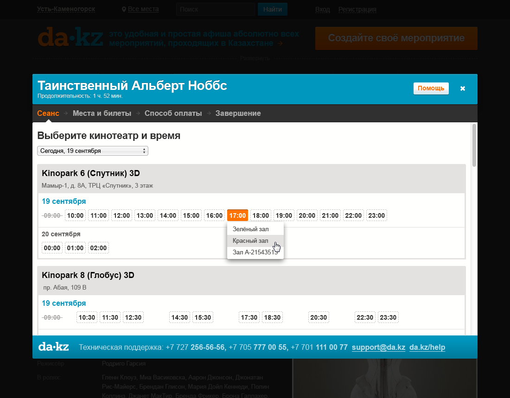The image size is (510, 398).
Task: Click the 19 сентября date under Kinopark 6
Action: (x=64, y=201)
